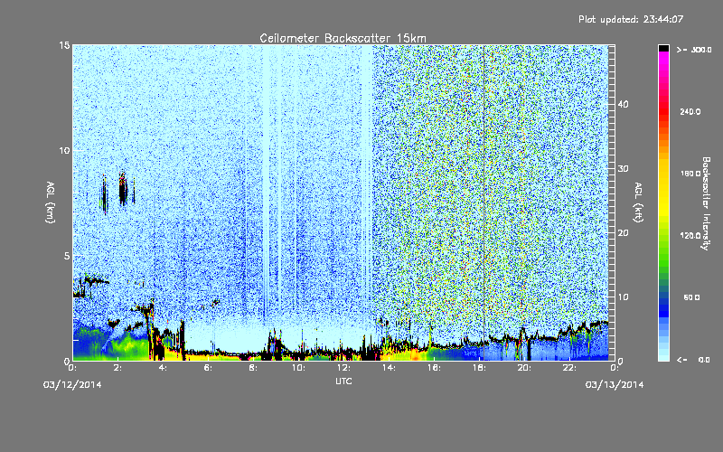Viewport: 723px width, 452px height.
Task: Click the right 'AGL (kft)' axis label
Action: click(x=638, y=202)
